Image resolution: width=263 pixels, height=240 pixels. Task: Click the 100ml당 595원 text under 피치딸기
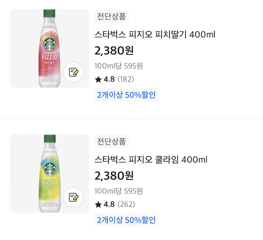coord(118,66)
